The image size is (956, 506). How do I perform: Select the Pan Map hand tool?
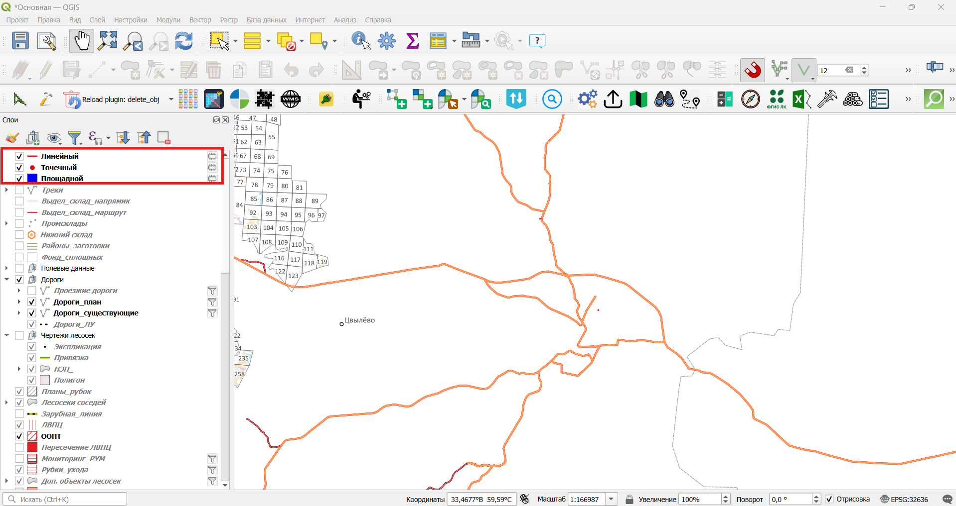(81, 41)
